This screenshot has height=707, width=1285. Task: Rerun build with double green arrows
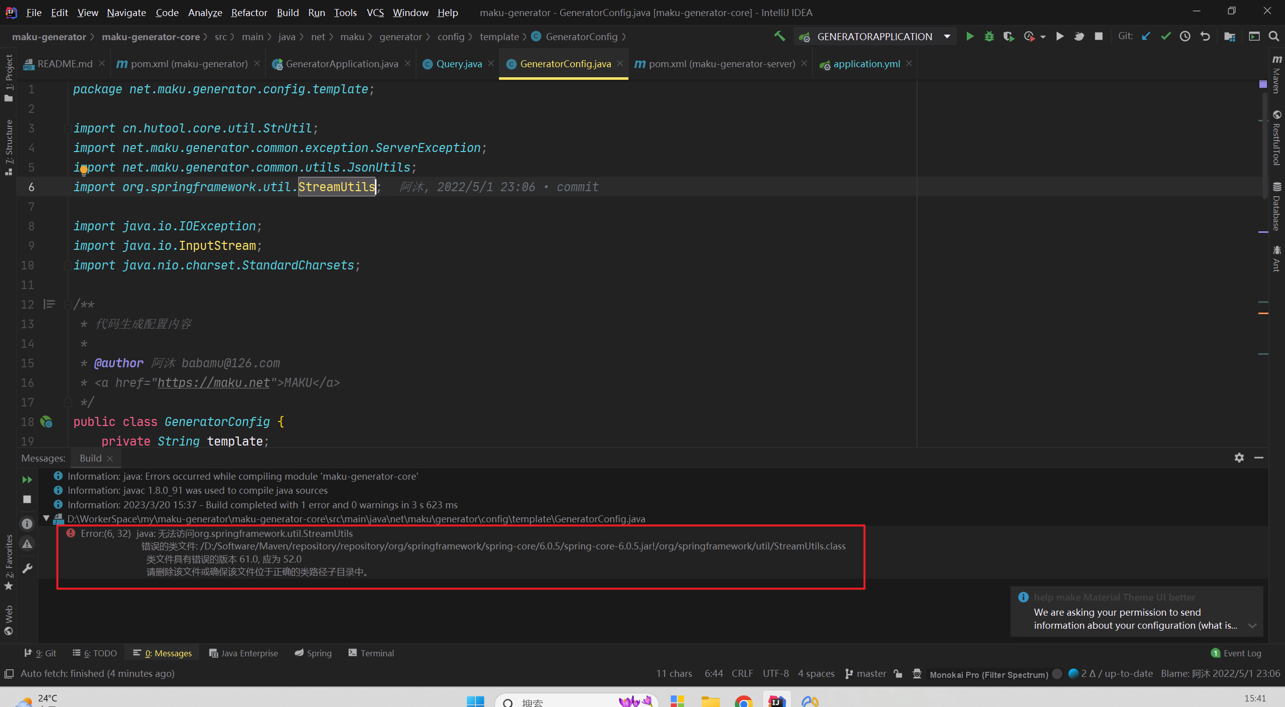pyautogui.click(x=27, y=480)
